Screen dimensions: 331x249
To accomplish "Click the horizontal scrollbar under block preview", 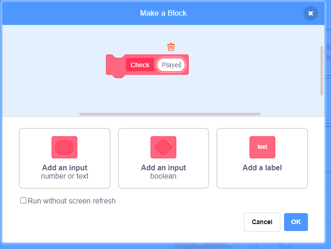I will (x=170, y=114).
